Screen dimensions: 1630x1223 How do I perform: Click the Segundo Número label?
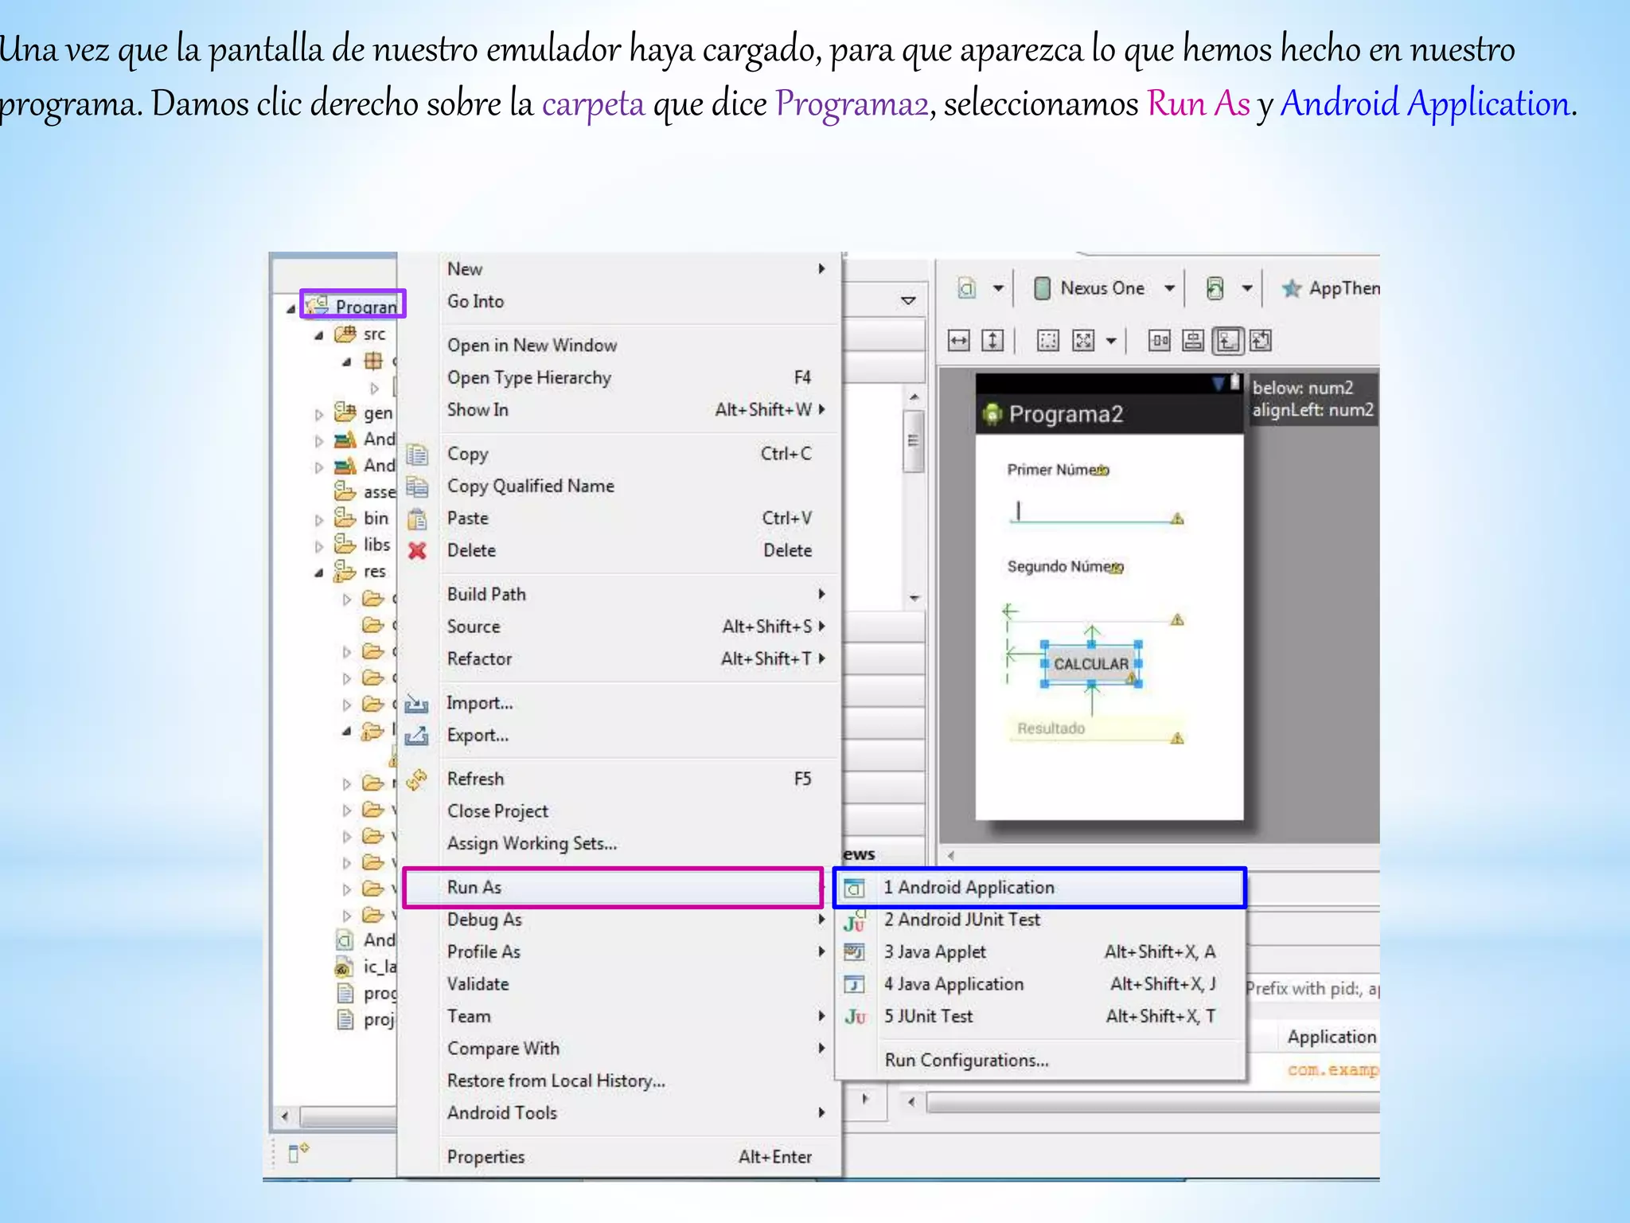coord(1066,567)
